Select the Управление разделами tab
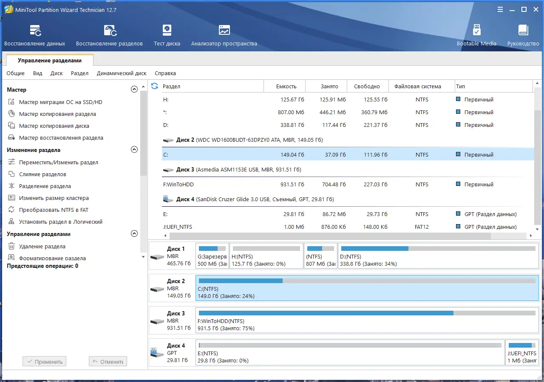544x382 pixels. (50, 61)
